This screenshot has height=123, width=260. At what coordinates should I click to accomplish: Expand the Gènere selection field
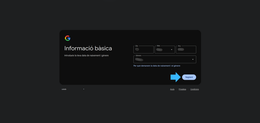point(165,60)
